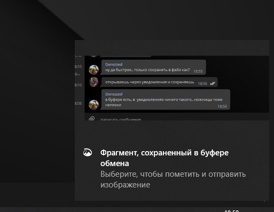Image resolution: width=274 pixels, height=212 pixels.
Task: Click the 'Derezzed' name on the 18:55 message
Action: point(114,65)
